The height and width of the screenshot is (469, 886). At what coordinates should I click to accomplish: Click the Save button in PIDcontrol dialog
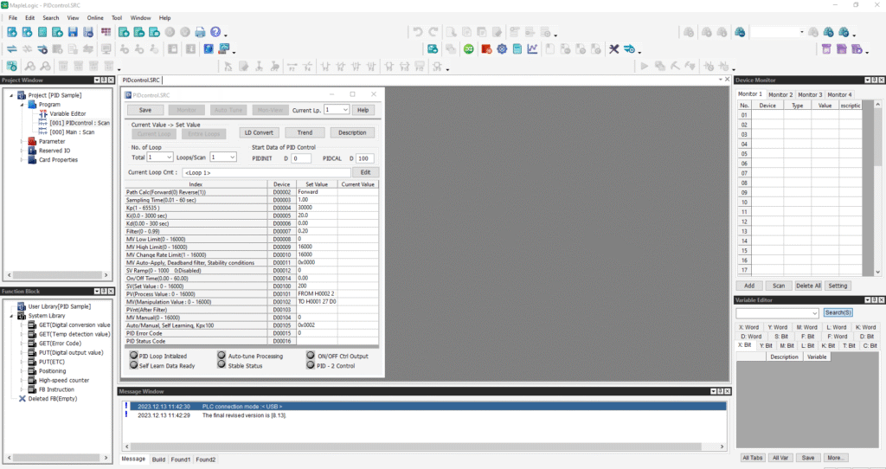point(145,110)
